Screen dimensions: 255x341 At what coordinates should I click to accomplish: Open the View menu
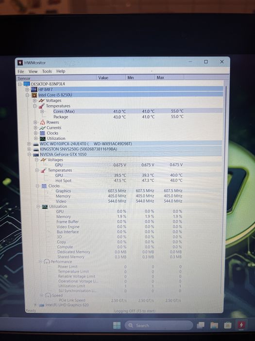coord(33,71)
